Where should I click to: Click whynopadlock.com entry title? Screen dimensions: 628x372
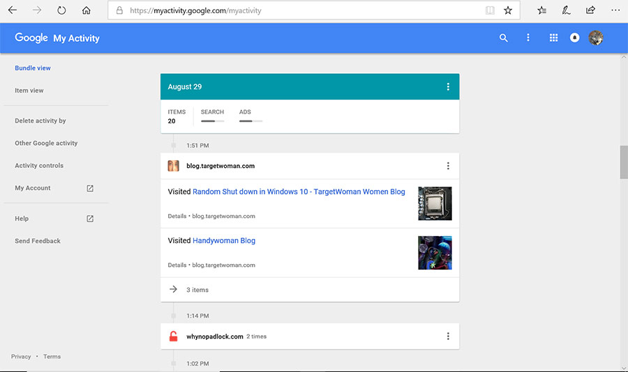(x=215, y=336)
